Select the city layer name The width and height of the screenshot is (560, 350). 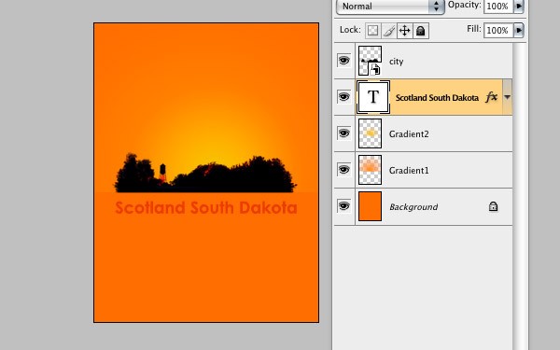tap(396, 62)
